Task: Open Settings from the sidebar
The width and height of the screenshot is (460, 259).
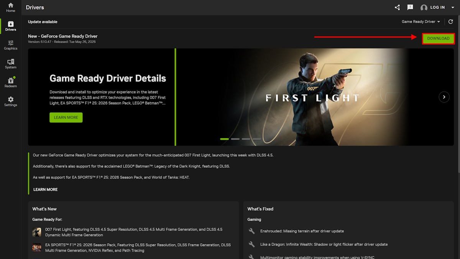Action: tap(11, 101)
